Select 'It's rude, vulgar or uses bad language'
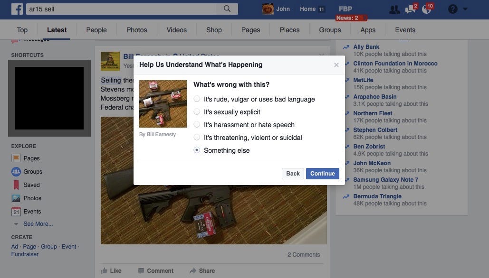Screen dimensions: 489x278 pyautogui.click(x=196, y=99)
